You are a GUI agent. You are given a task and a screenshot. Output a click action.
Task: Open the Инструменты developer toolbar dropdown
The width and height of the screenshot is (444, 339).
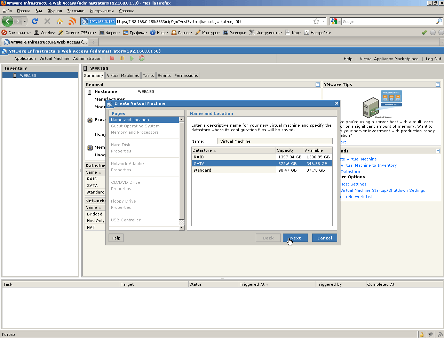266,32
